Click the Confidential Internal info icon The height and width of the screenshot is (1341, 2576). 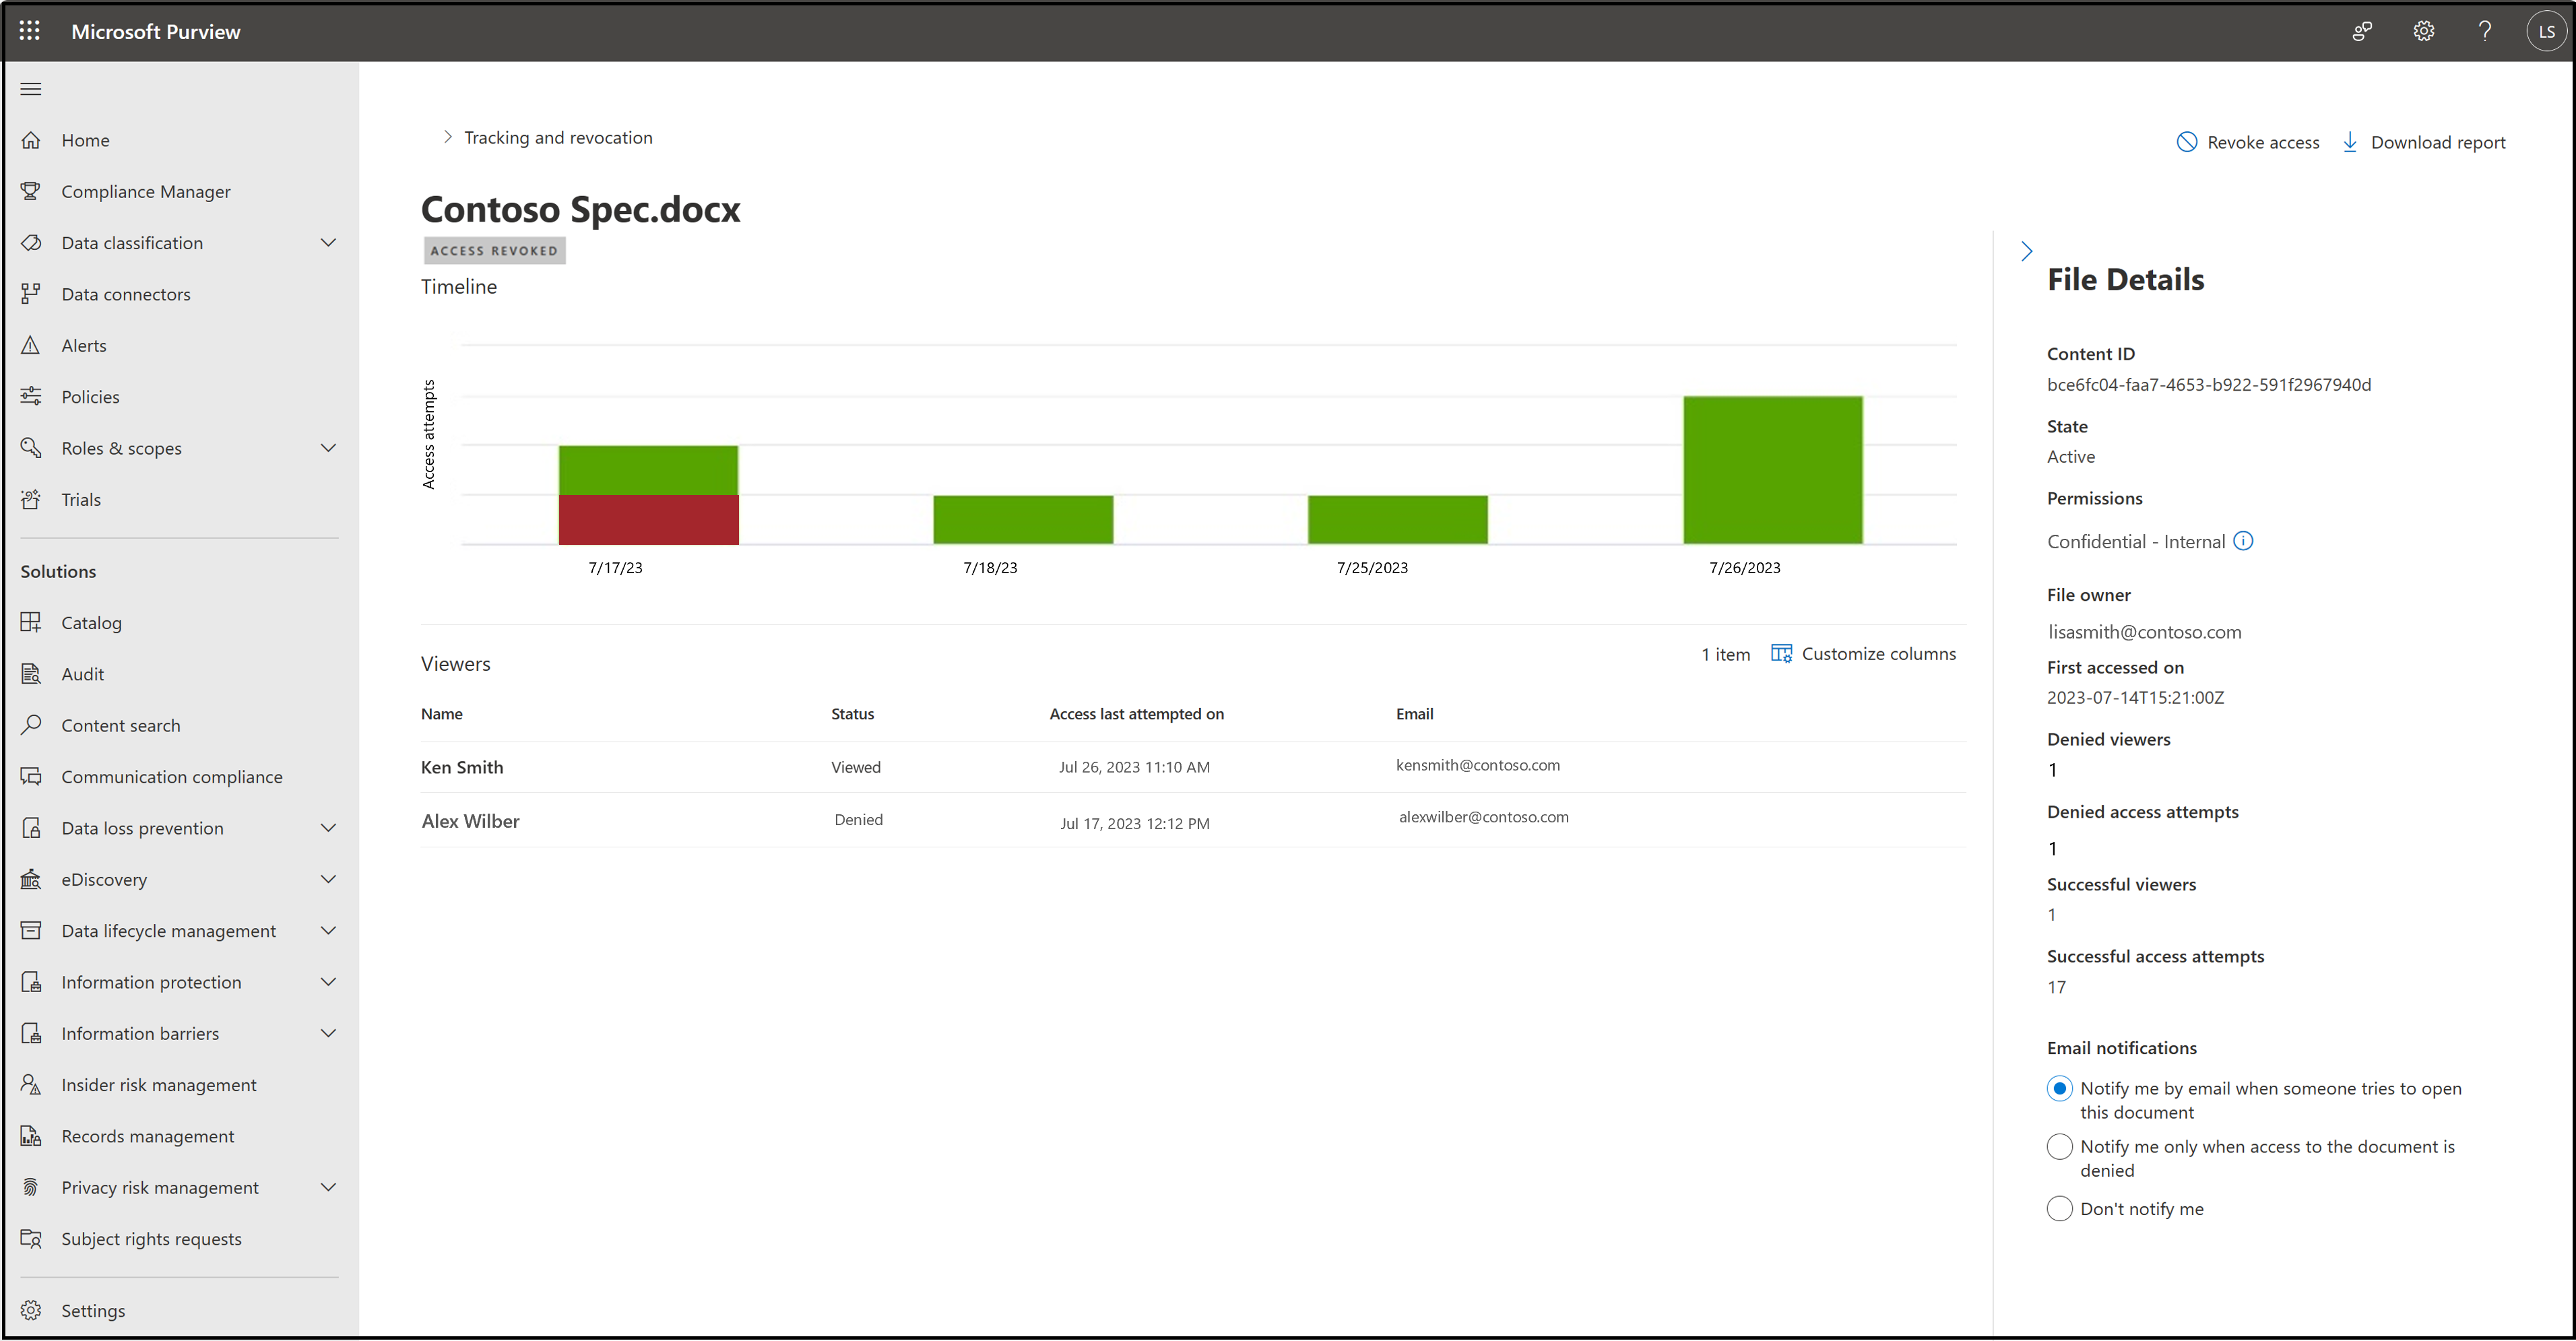pos(2245,540)
